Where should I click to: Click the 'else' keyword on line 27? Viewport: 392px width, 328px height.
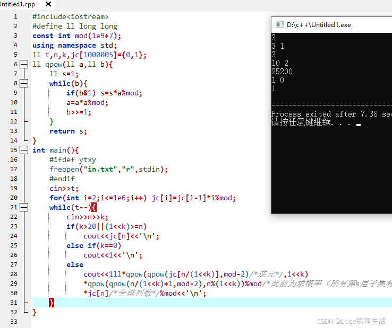tap(75, 264)
